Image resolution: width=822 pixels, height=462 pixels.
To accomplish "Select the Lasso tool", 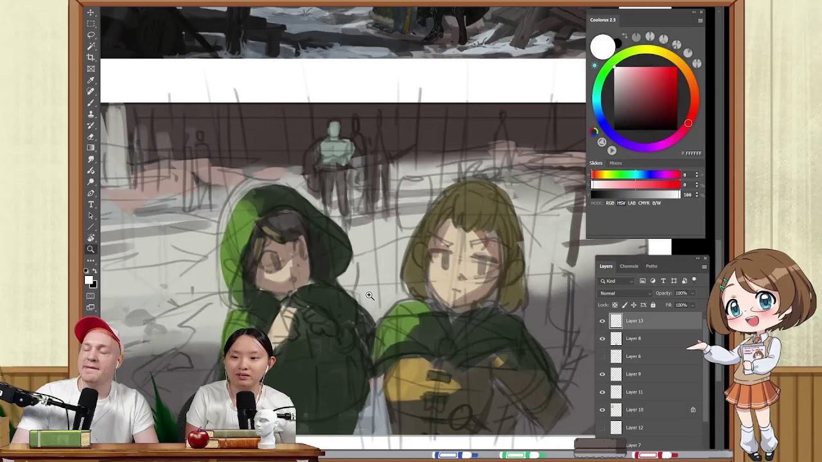I will coord(91,35).
